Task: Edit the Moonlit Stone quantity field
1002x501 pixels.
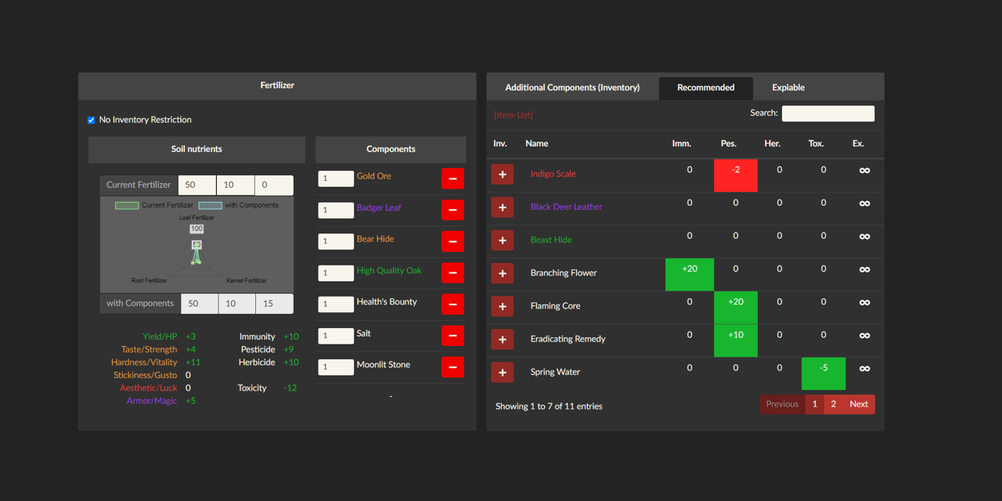Action: pyautogui.click(x=336, y=366)
